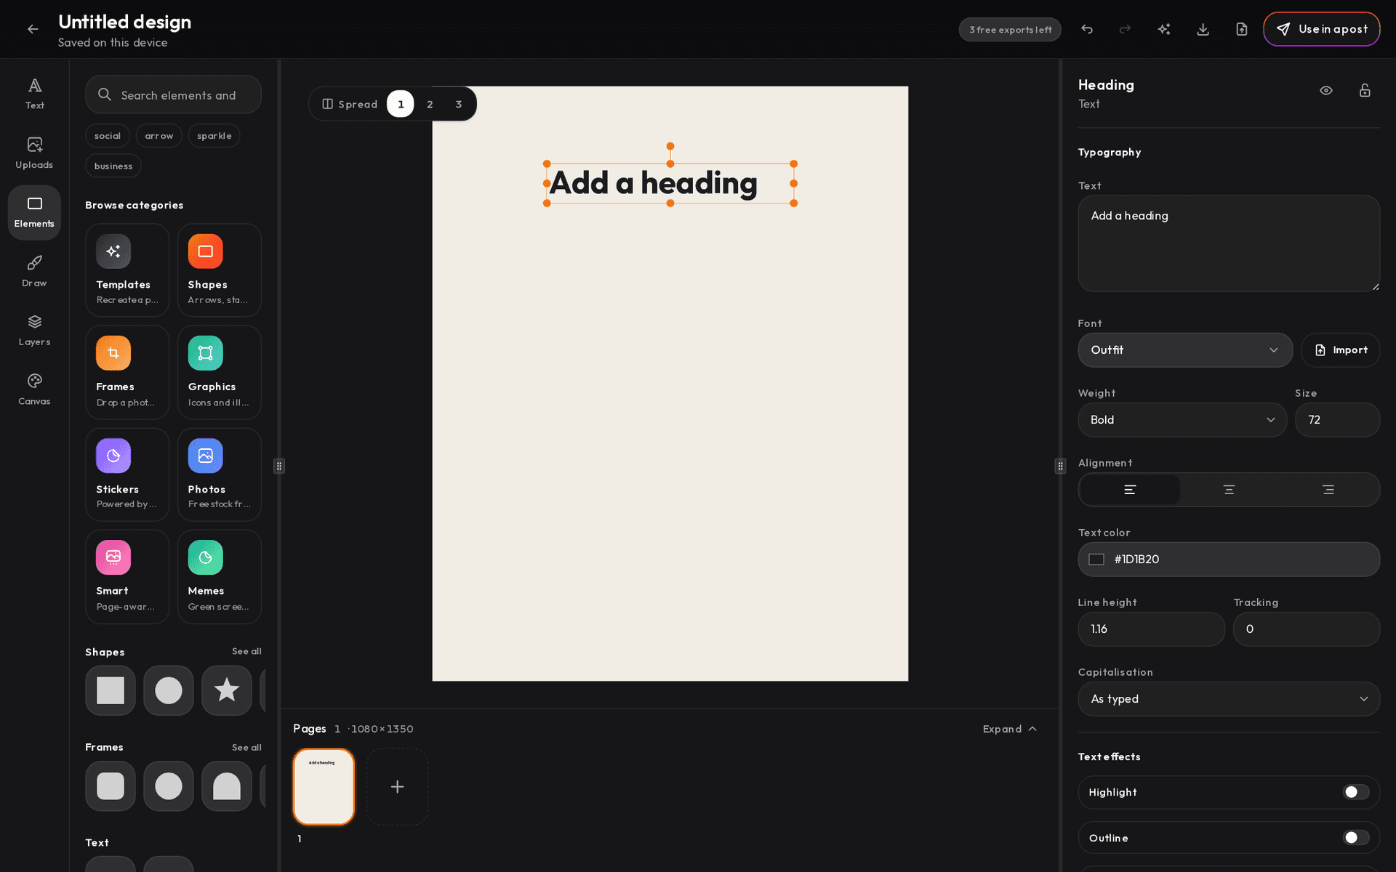Select center text alignment
Image resolution: width=1396 pixels, height=872 pixels.
click(1229, 490)
